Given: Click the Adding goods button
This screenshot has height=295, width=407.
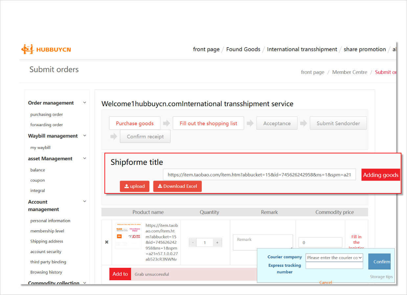Looking at the screenshot, I should click(x=381, y=175).
